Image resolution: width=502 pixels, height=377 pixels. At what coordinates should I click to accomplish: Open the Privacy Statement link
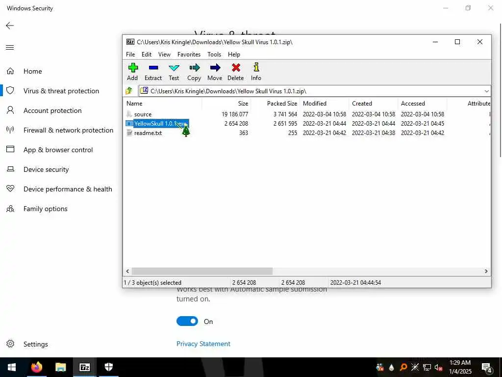tap(203, 344)
